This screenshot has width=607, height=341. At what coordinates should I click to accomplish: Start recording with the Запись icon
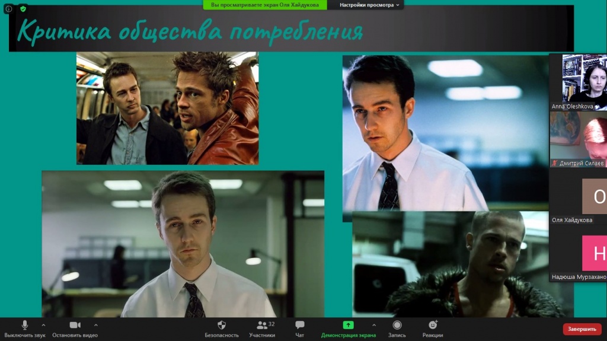pos(397,326)
